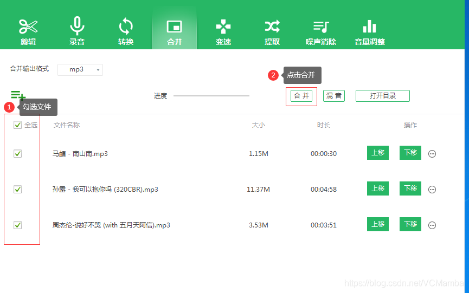
Task: Open more options for 马頔 - 南山南.mp3
Action: 432,154
